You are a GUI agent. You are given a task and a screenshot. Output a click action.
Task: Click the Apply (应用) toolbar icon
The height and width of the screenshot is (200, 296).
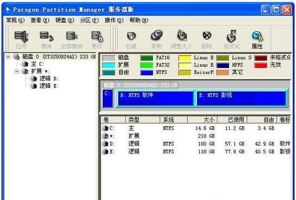click(x=21, y=37)
